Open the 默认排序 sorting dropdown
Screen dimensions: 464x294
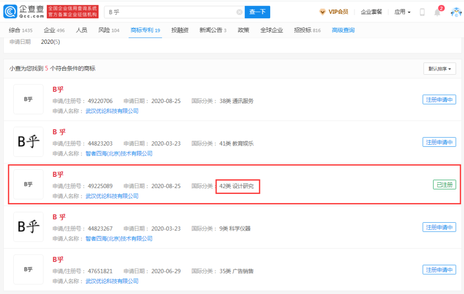(x=440, y=69)
